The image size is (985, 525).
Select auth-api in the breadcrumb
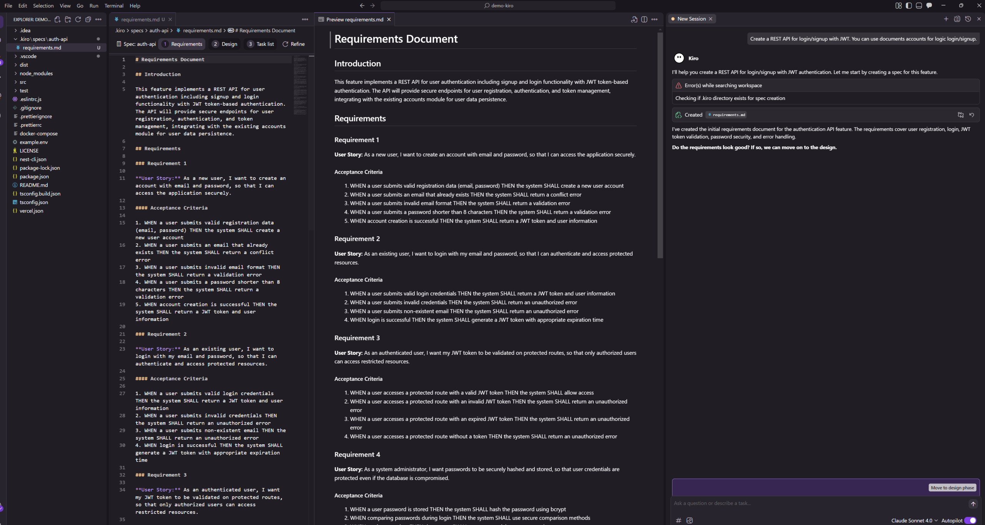pos(159,30)
